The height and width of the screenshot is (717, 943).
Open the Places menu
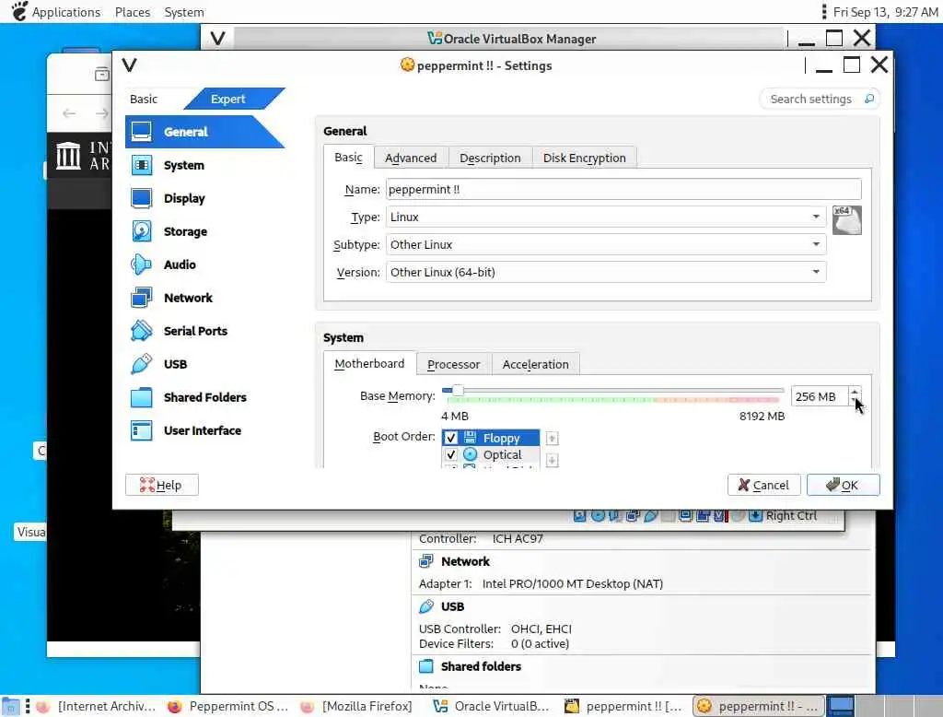[x=133, y=12]
